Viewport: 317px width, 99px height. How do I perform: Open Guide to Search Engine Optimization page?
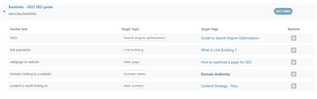[230, 38]
